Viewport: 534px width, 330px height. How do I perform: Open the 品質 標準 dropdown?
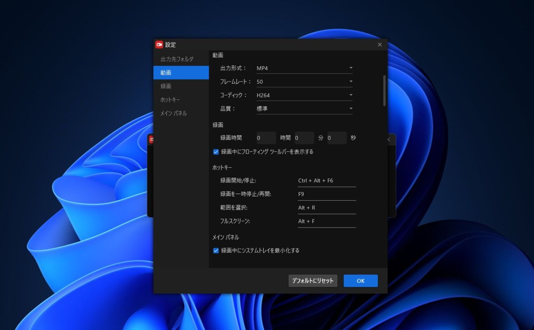pos(304,109)
